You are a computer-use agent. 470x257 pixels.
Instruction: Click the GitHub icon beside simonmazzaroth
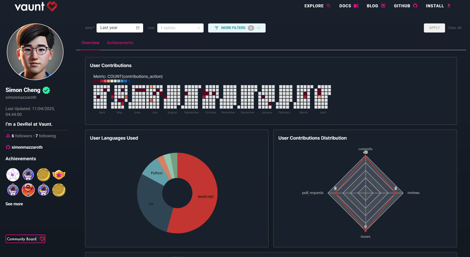(x=8, y=147)
